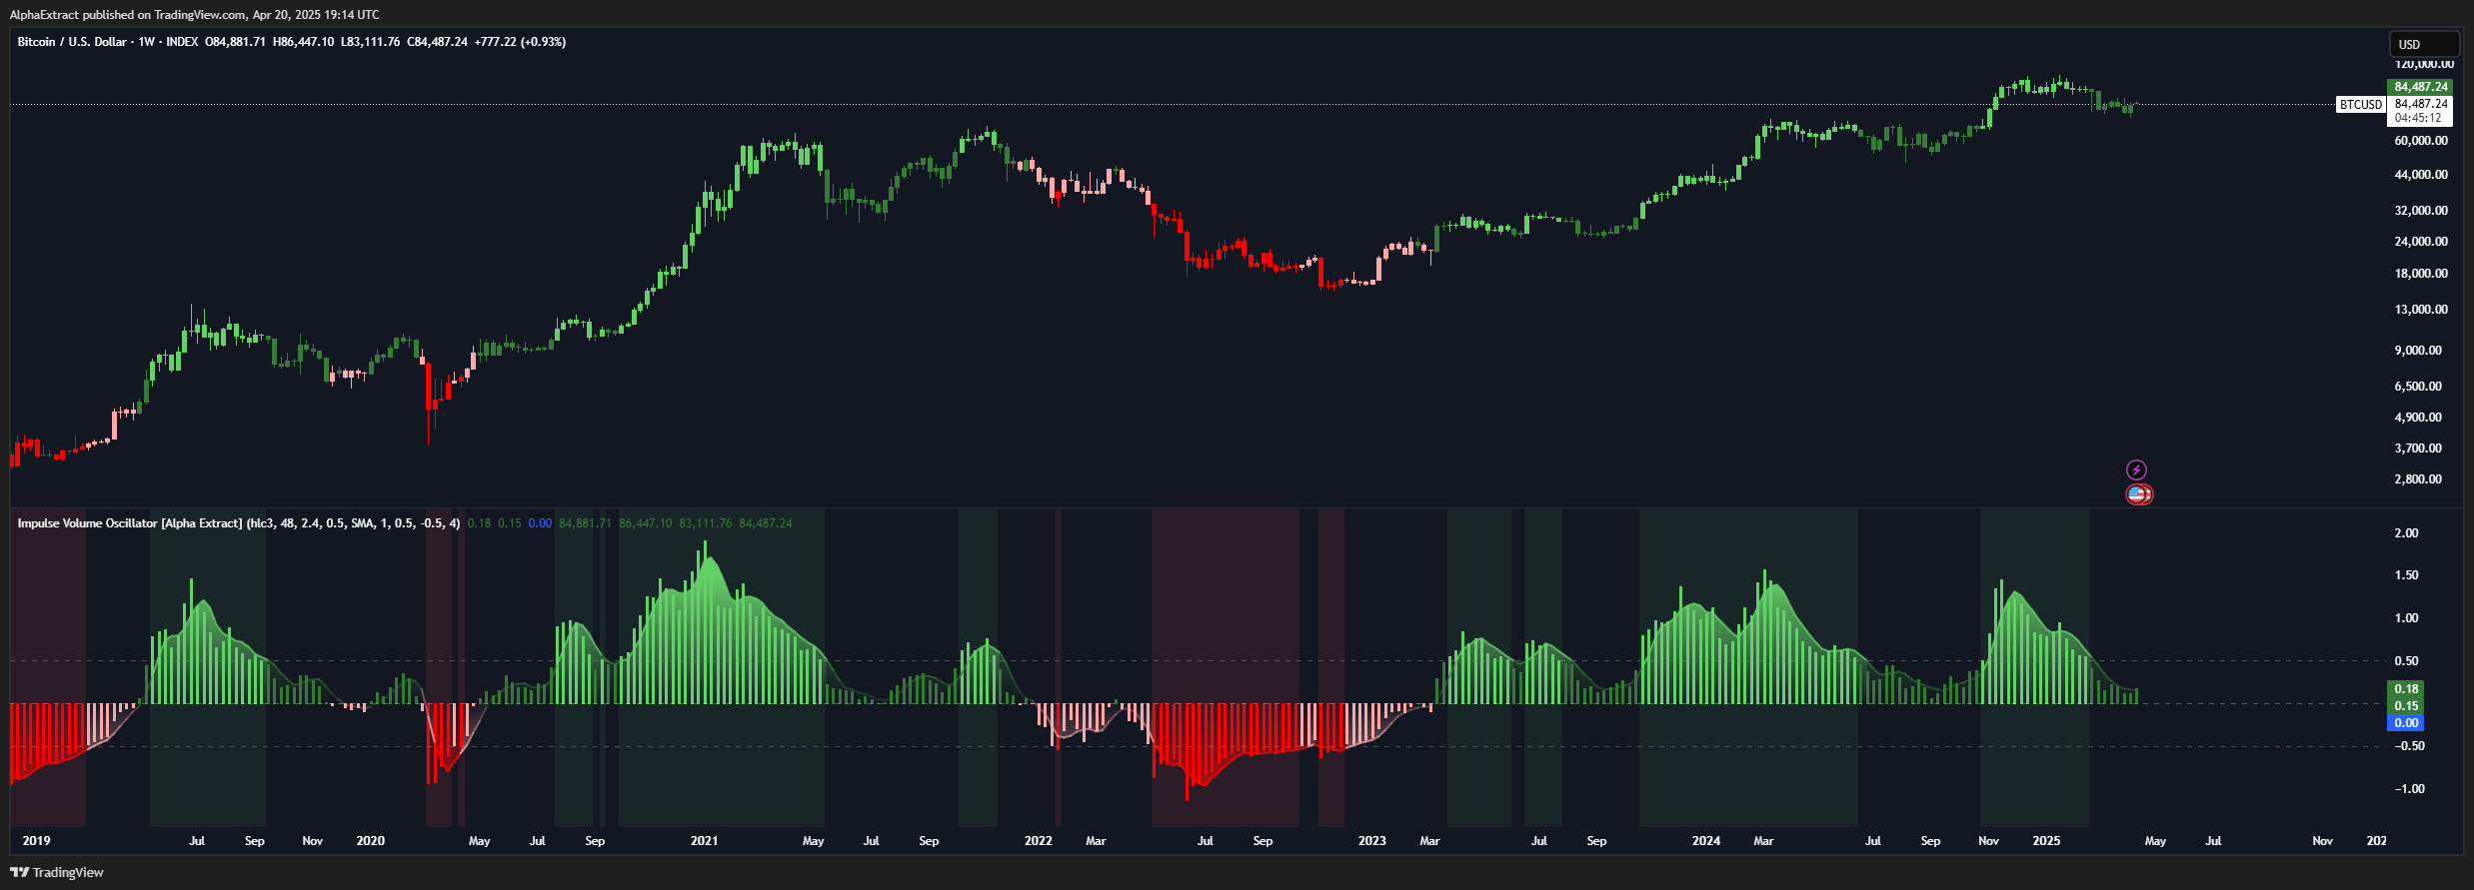Click the blue 0.00 indicator legend value
Image resolution: width=2474 pixels, height=890 pixels.
point(540,523)
